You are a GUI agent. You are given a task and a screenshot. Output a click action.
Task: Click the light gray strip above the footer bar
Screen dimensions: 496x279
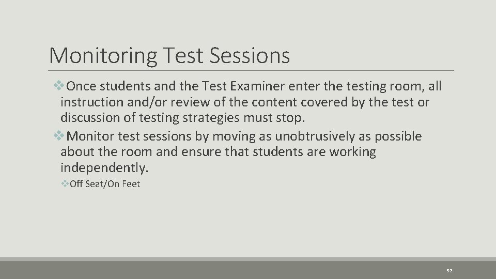pos(248,259)
